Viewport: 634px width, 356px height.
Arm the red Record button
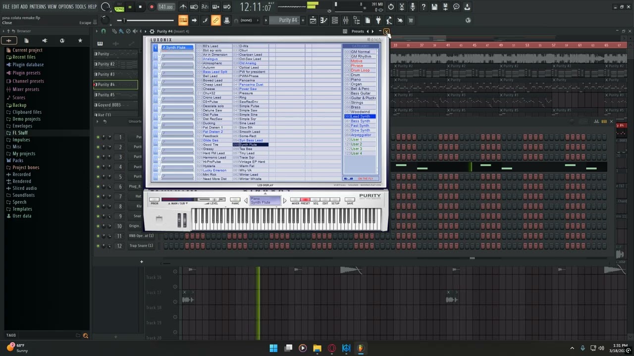coord(152,7)
